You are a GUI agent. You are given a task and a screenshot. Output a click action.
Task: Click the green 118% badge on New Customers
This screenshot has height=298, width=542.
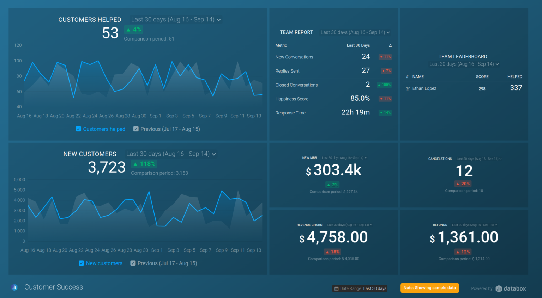[x=144, y=163]
